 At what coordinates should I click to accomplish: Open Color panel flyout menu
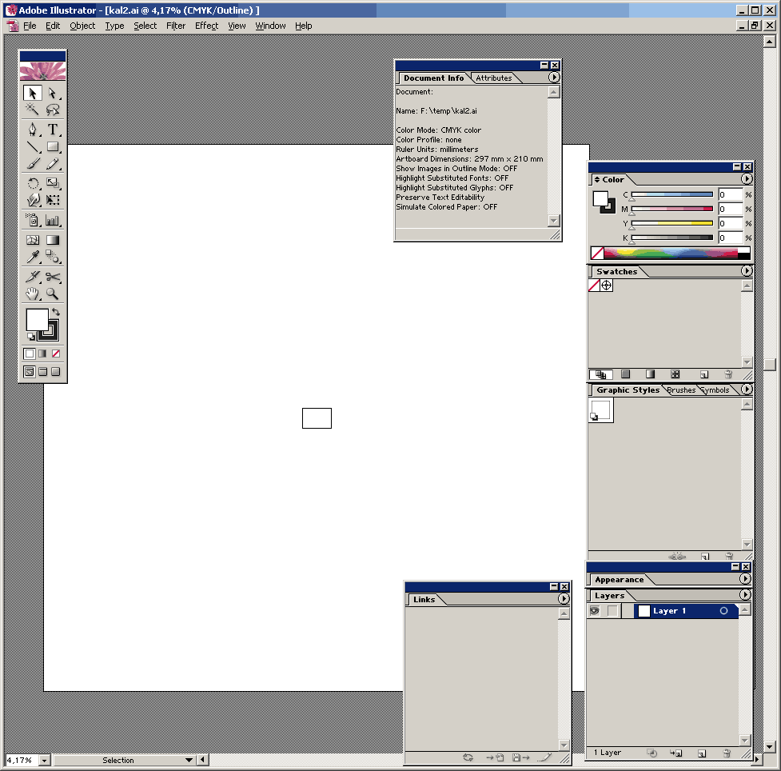[x=746, y=179]
